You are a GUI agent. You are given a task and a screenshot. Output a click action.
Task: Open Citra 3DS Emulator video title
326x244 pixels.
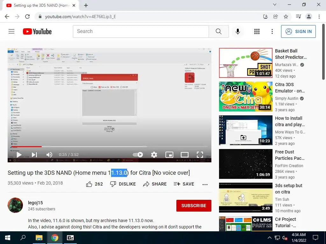click(290, 88)
